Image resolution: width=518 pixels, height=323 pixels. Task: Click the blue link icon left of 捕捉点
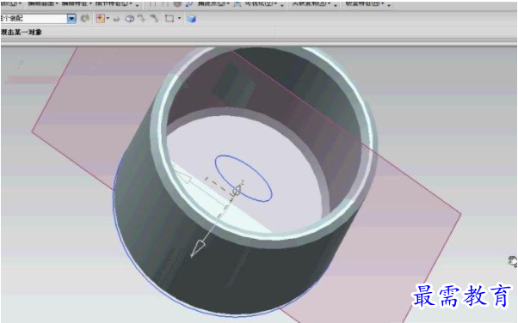[189, 3]
